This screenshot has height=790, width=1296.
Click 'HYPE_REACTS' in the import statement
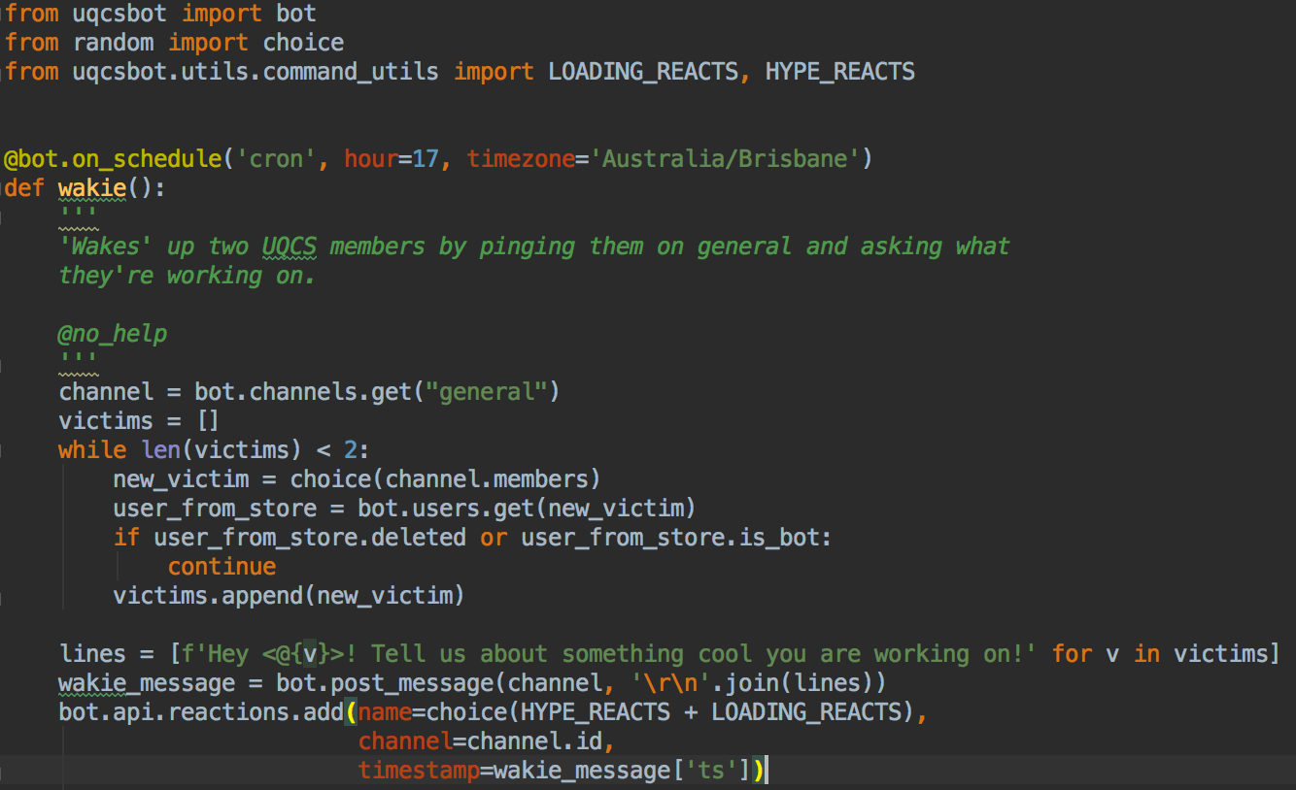pos(840,72)
